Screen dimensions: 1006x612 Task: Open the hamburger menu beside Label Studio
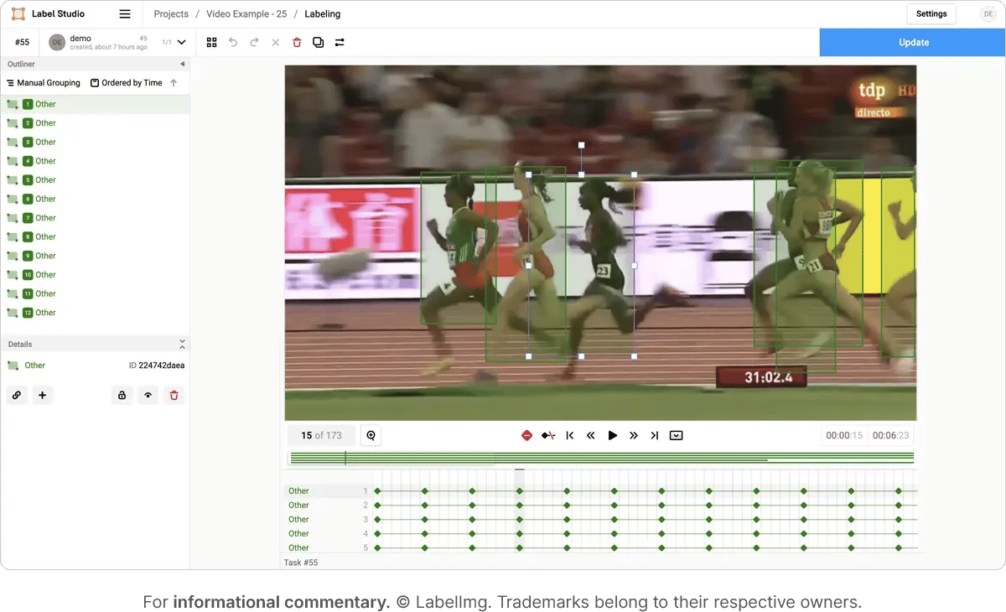[x=122, y=13]
